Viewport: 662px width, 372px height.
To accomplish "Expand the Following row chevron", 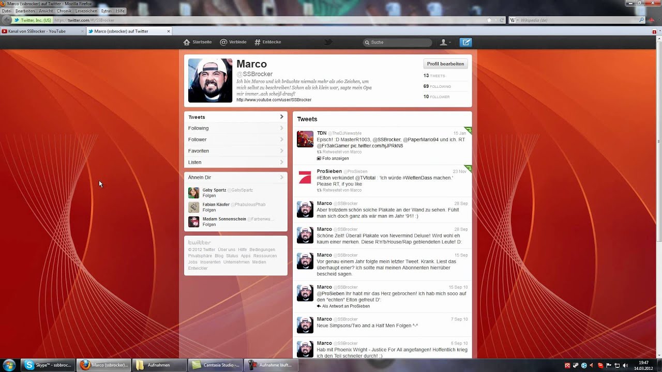I will pos(282,128).
